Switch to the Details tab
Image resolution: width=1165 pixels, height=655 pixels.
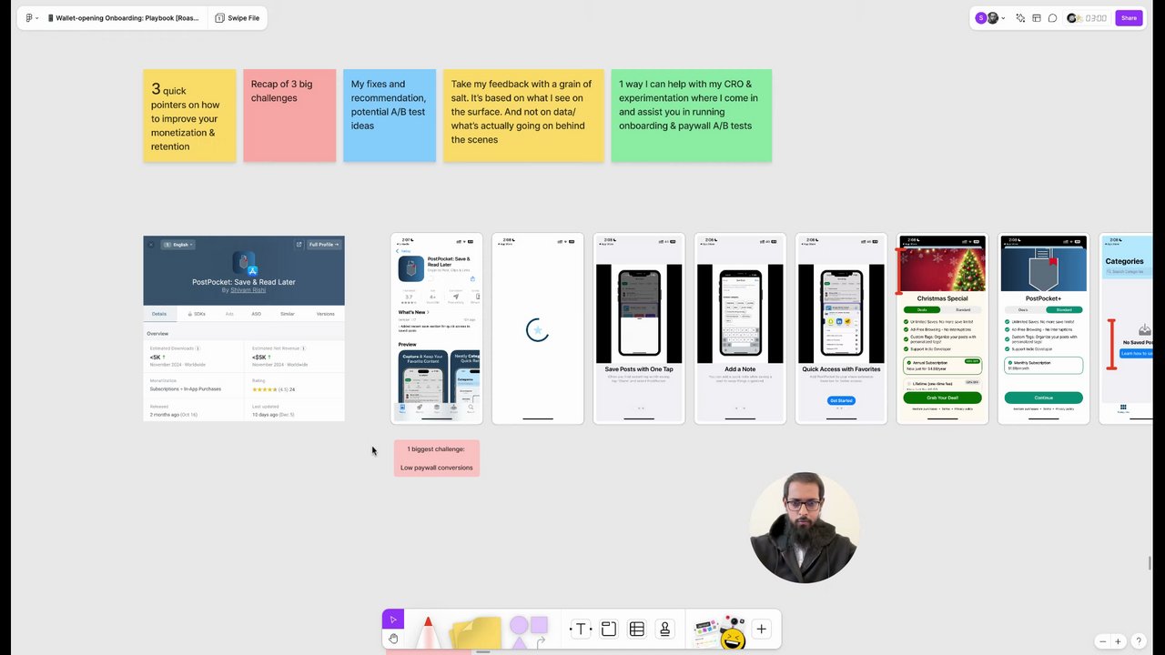[159, 314]
